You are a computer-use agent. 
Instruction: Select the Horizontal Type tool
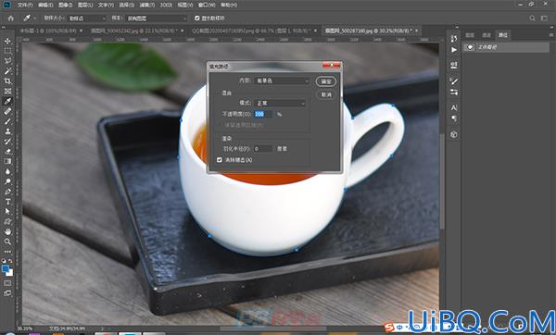(x=7, y=202)
